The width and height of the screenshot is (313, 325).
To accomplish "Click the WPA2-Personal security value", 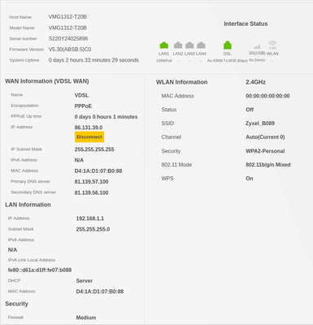I will [x=265, y=151].
